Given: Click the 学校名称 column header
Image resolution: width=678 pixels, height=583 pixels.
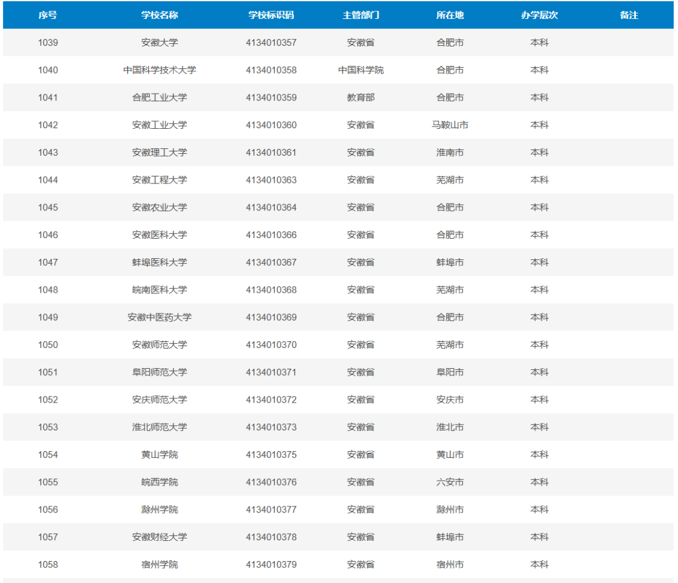Looking at the screenshot, I should pyautogui.click(x=159, y=15).
